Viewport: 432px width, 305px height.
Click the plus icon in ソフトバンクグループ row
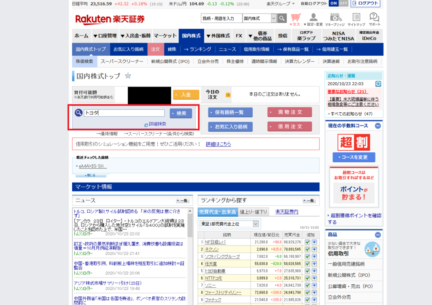pos(314,256)
